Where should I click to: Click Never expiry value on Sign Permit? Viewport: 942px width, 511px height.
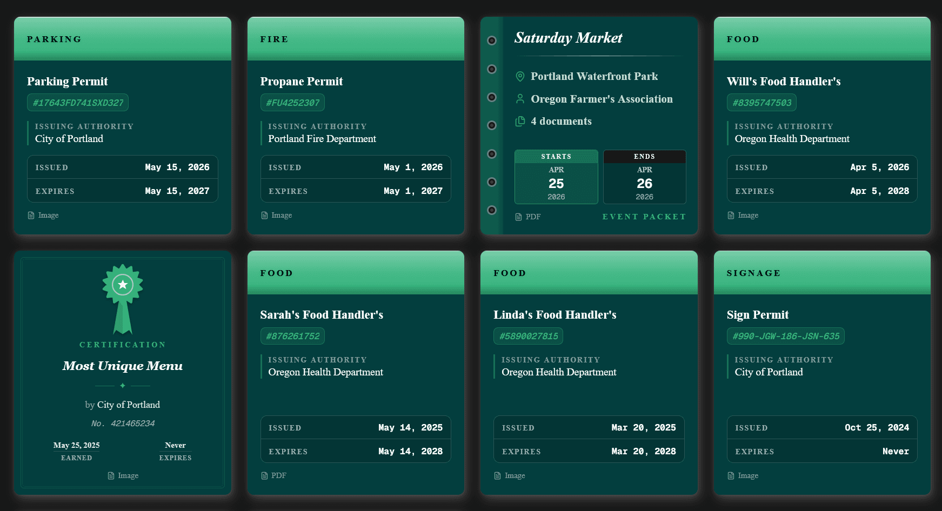tap(896, 452)
